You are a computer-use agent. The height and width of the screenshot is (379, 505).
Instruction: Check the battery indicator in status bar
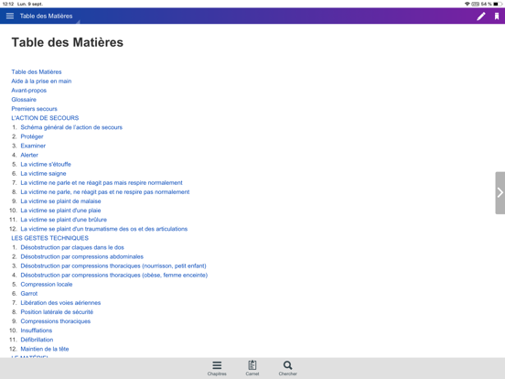point(498,4)
